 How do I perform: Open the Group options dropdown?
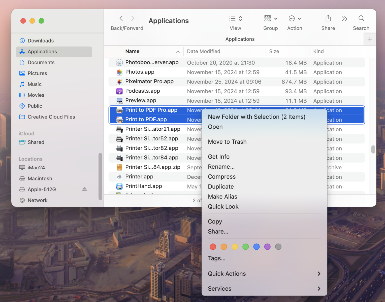point(271,19)
